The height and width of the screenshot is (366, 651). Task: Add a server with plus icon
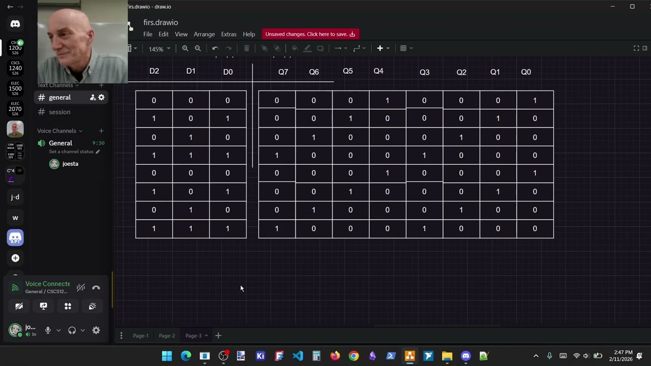click(x=15, y=258)
